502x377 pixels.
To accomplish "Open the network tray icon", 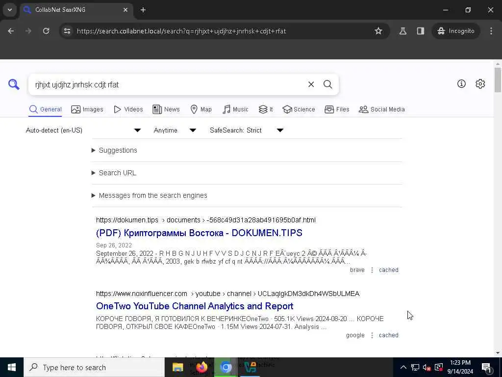I will (415, 367).
